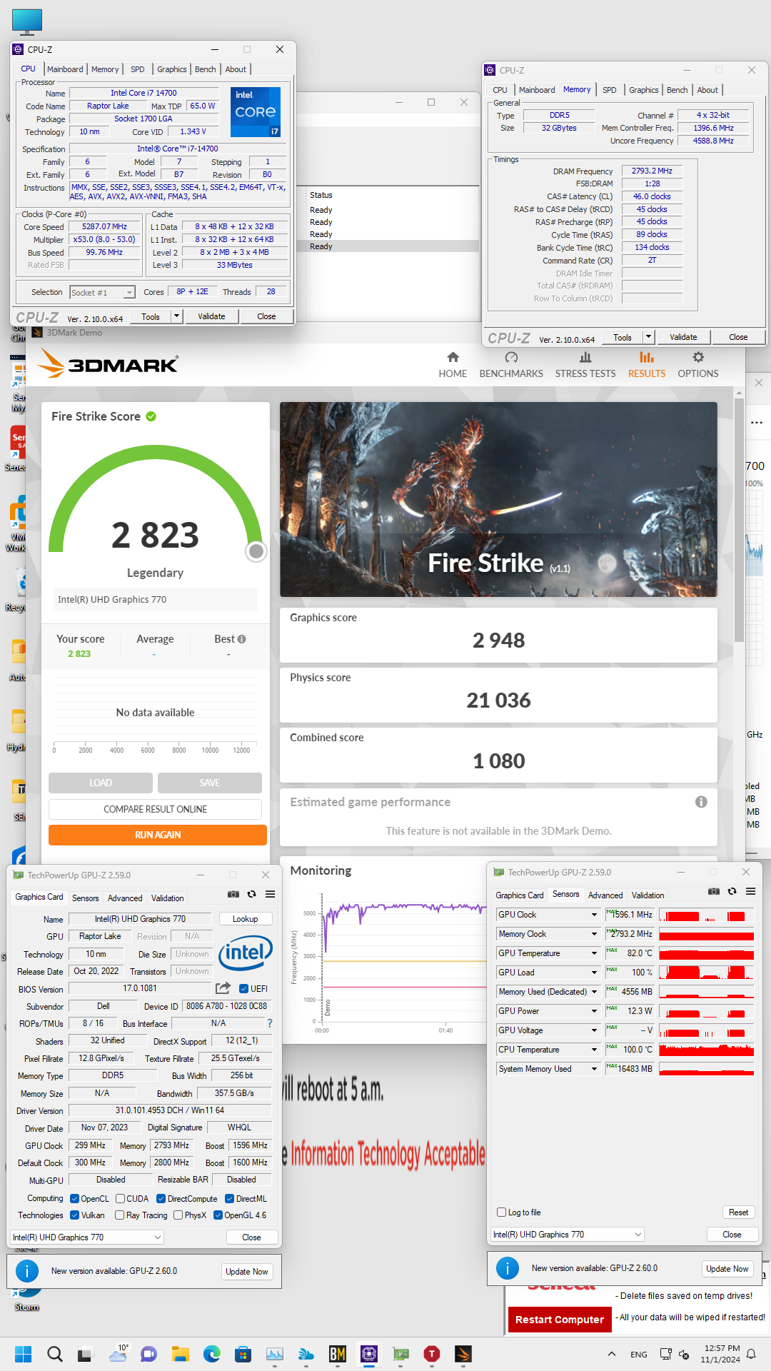Open Windows Start menu
Screen dimensions: 771x1371
(x=24, y=1354)
